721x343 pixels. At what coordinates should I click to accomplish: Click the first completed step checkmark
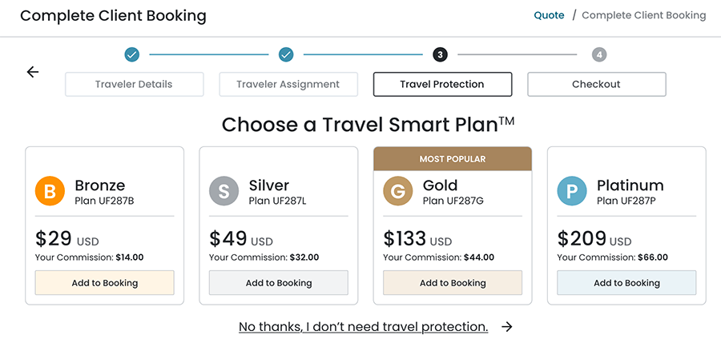click(x=132, y=54)
